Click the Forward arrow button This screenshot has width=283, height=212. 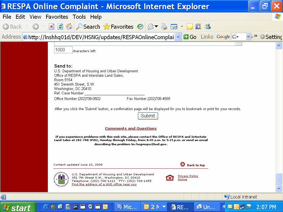click(x=36, y=27)
